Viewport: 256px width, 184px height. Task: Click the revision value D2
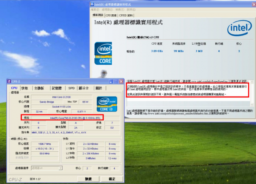(112, 128)
